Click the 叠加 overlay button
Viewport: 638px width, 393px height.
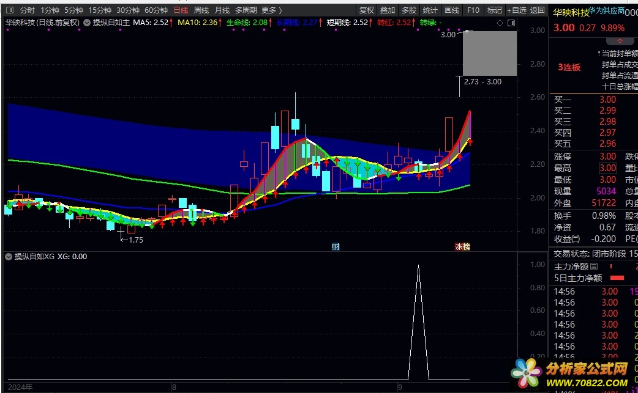coord(388,10)
